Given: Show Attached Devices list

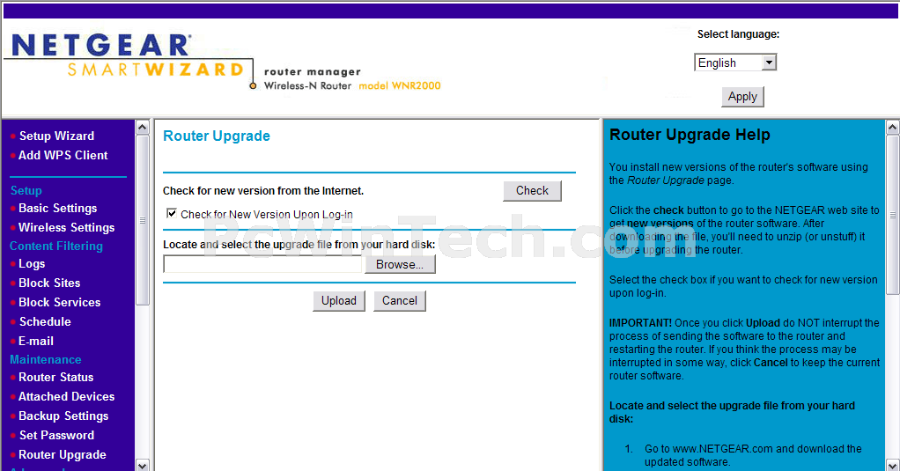Looking at the screenshot, I should (x=66, y=397).
